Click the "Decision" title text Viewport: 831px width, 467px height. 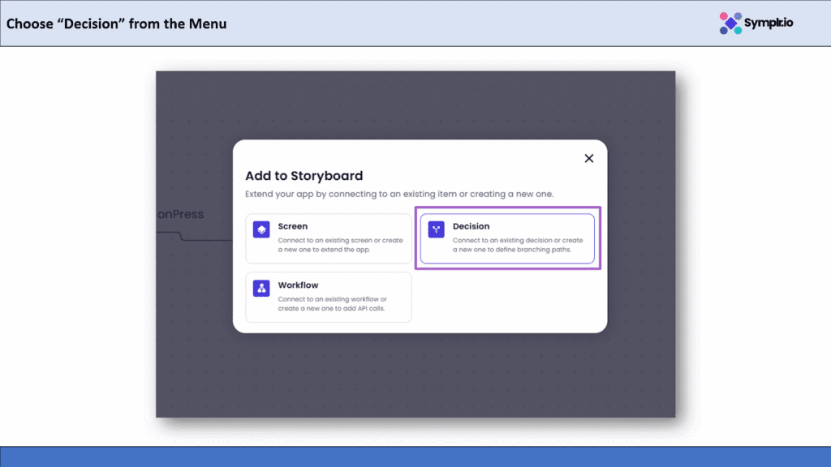471,226
